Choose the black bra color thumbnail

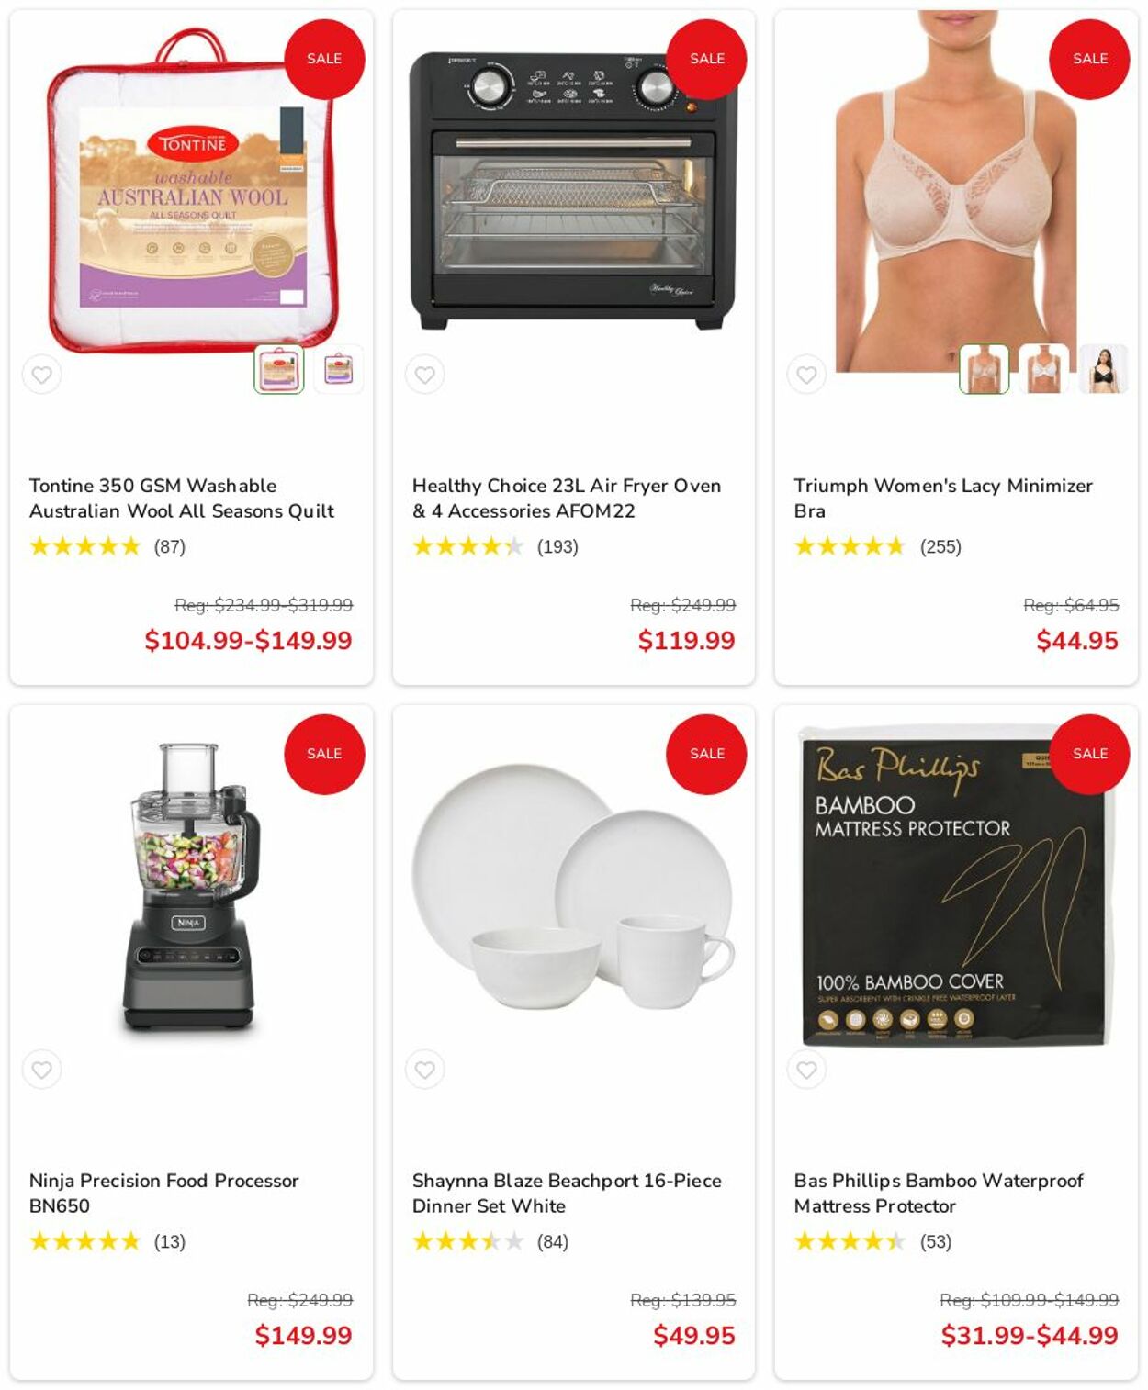pos(1103,369)
